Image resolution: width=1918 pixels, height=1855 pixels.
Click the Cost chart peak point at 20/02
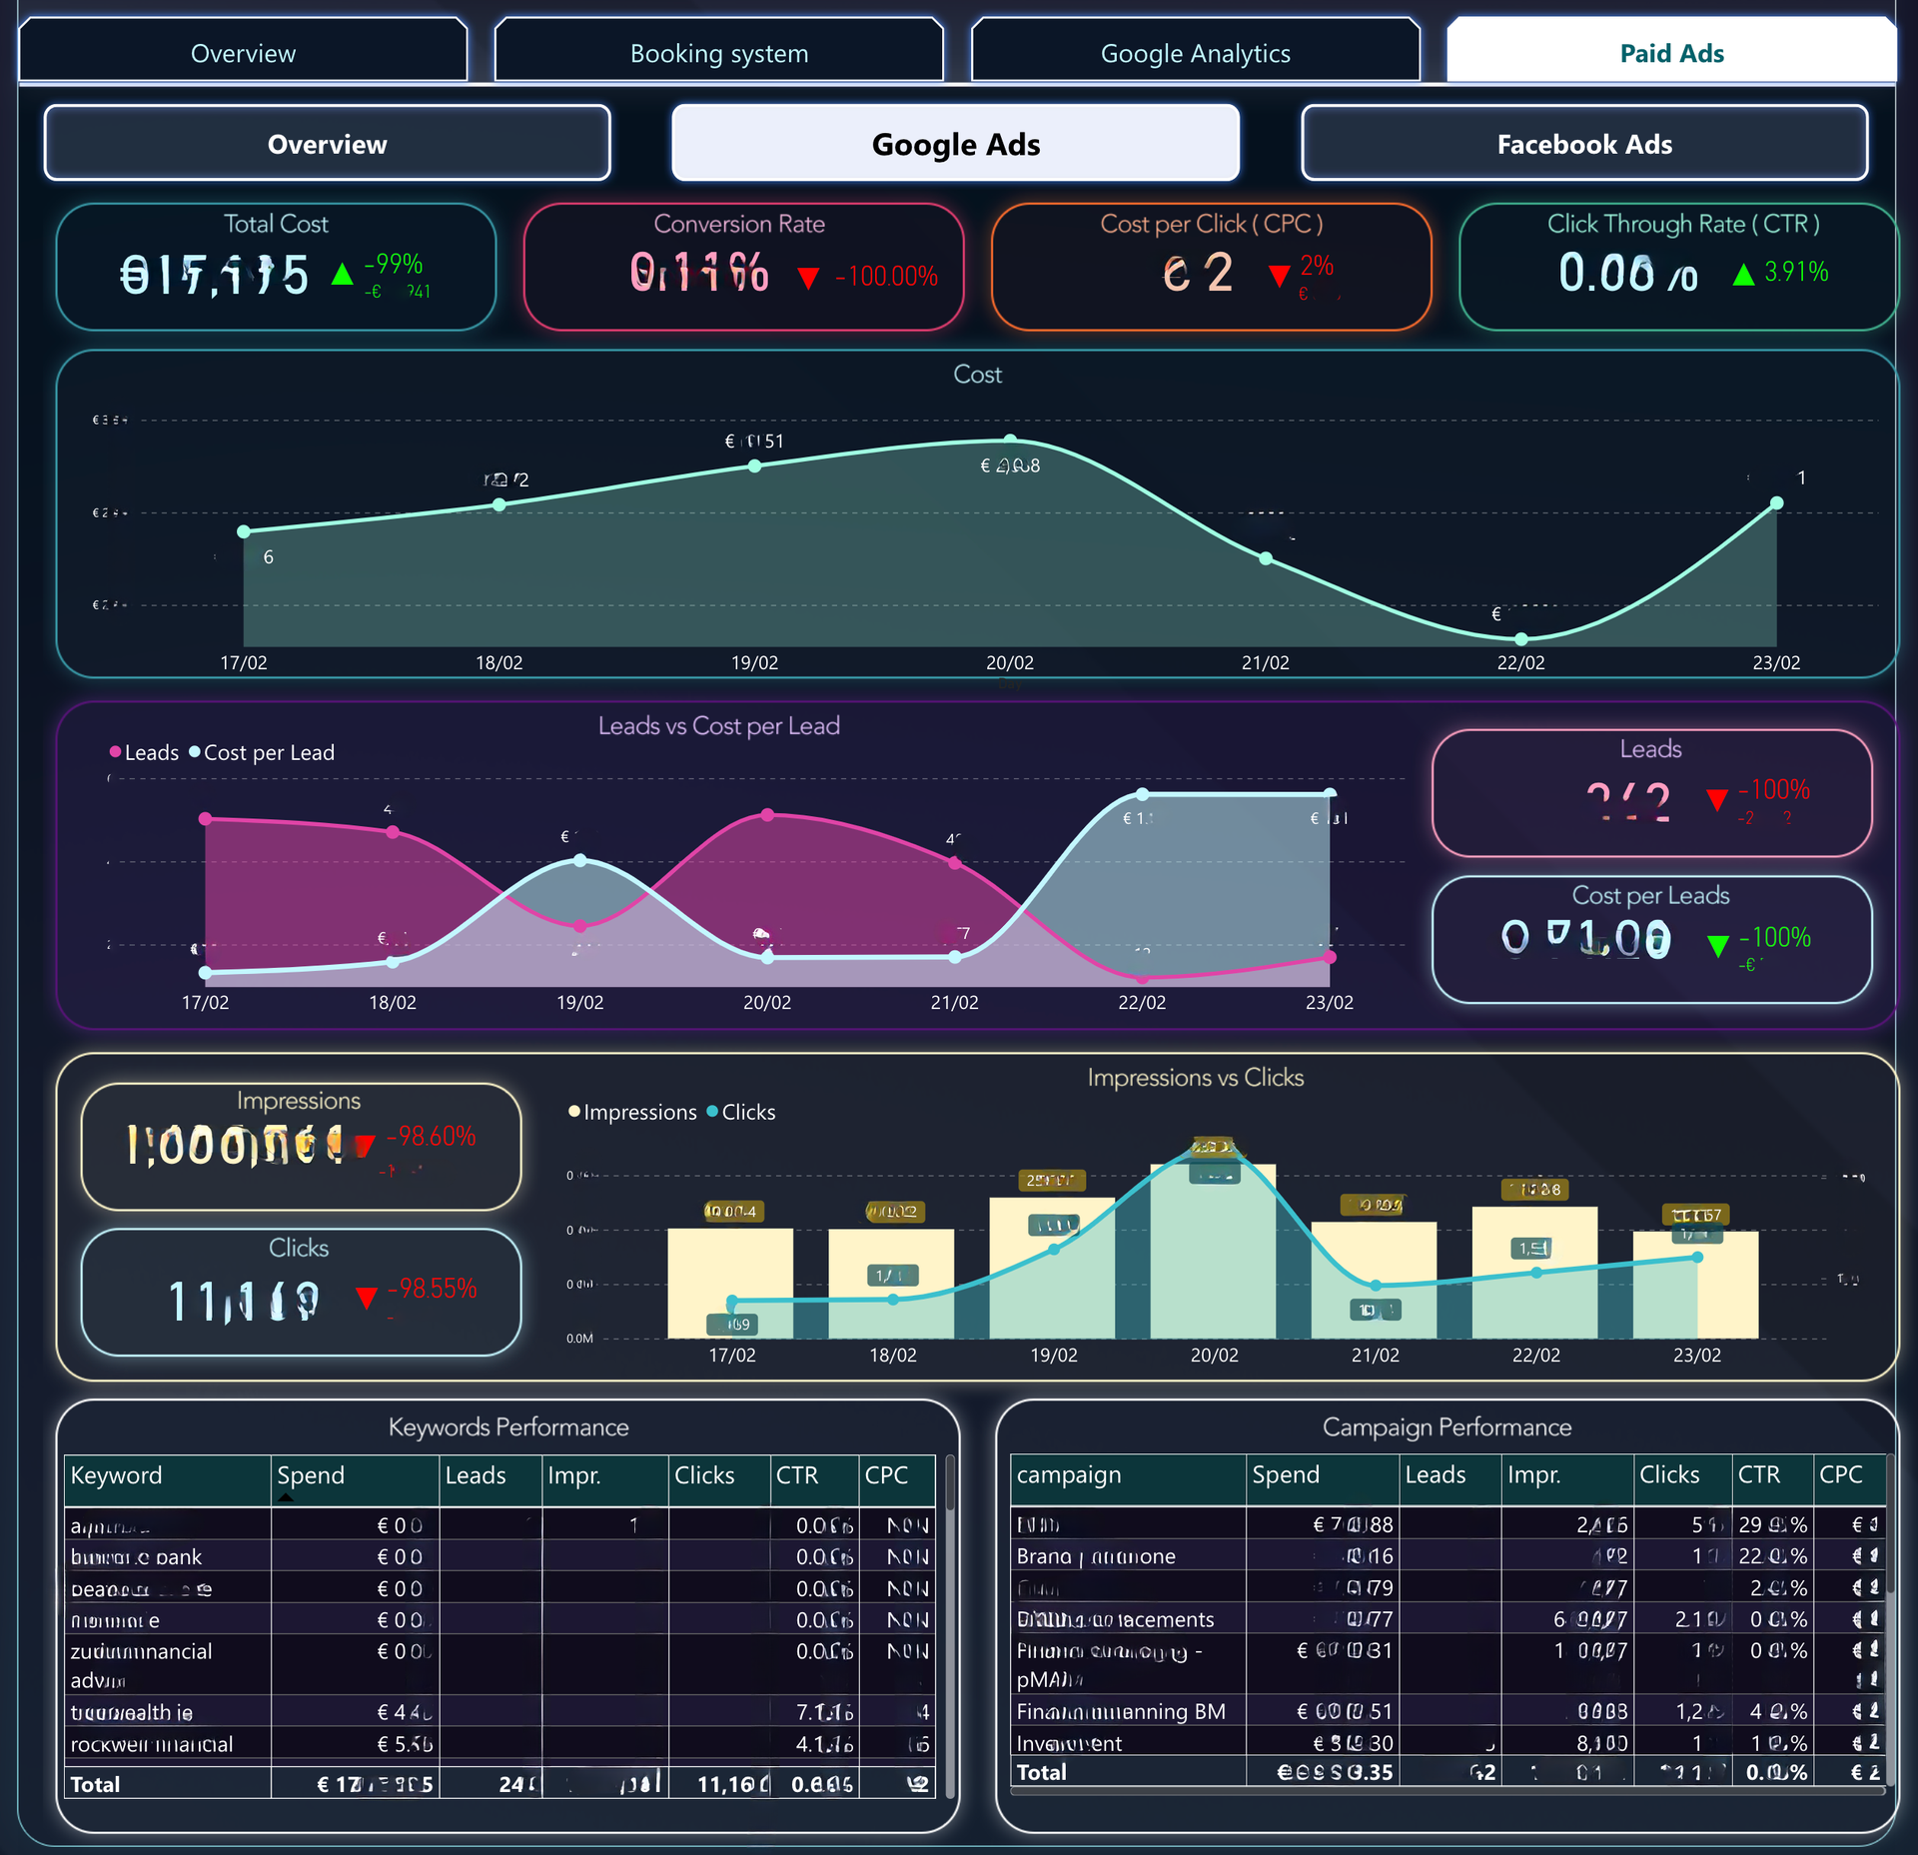point(1010,440)
